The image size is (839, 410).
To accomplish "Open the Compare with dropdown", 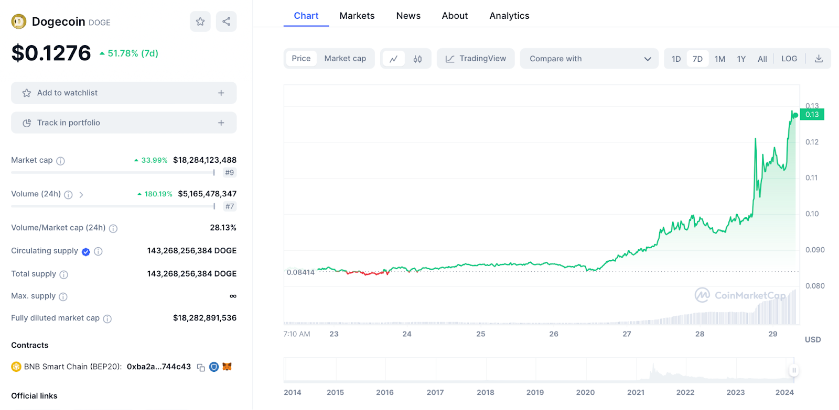I will click(x=589, y=59).
